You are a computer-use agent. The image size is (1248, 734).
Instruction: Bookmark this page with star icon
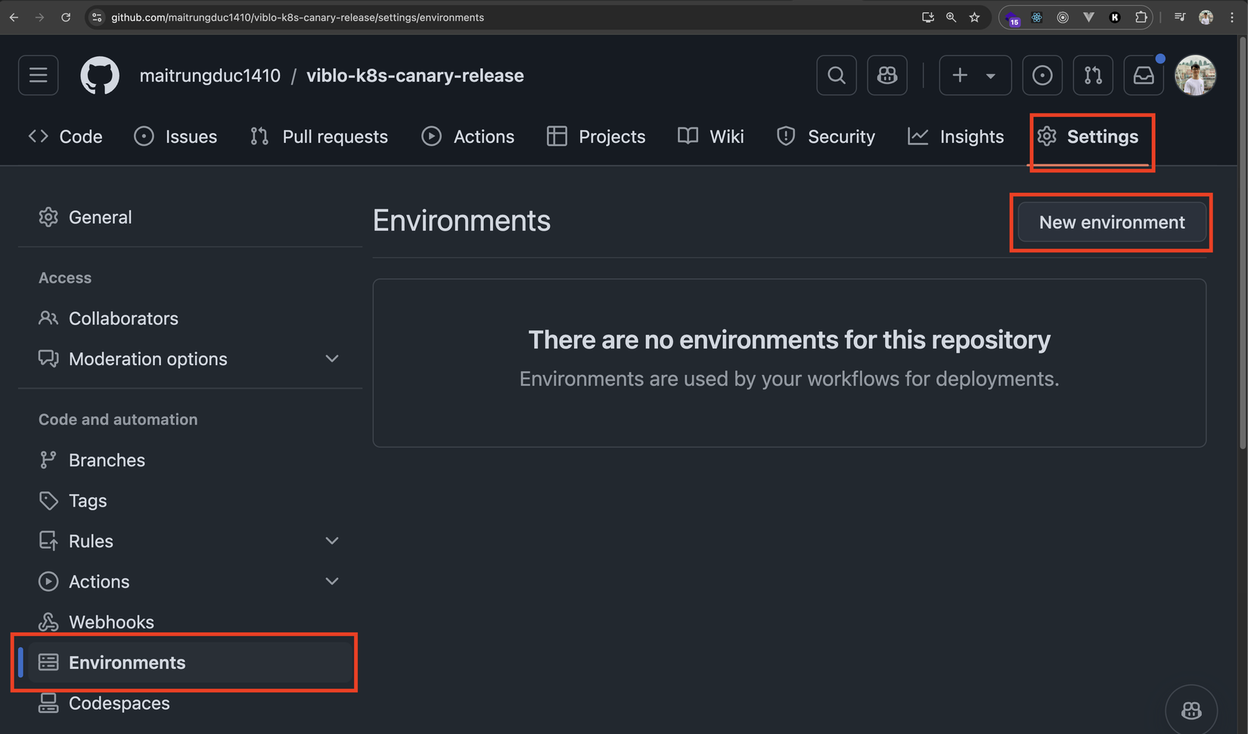click(x=975, y=17)
